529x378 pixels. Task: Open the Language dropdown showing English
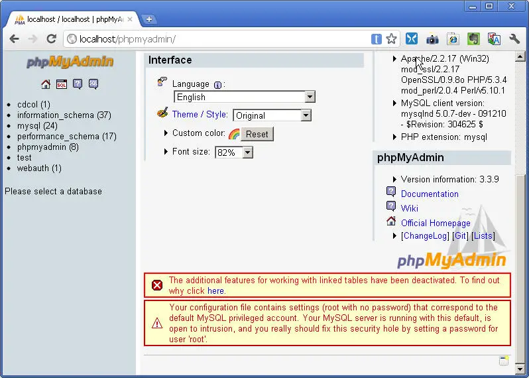245,97
